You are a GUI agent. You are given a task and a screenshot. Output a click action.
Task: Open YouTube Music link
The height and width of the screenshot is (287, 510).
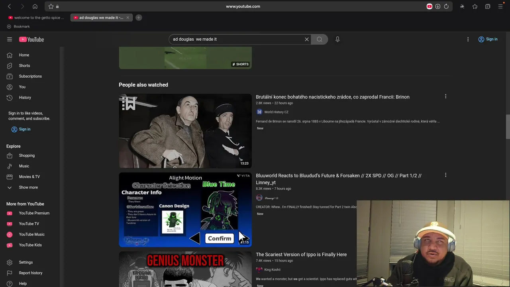tap(32, 234)
